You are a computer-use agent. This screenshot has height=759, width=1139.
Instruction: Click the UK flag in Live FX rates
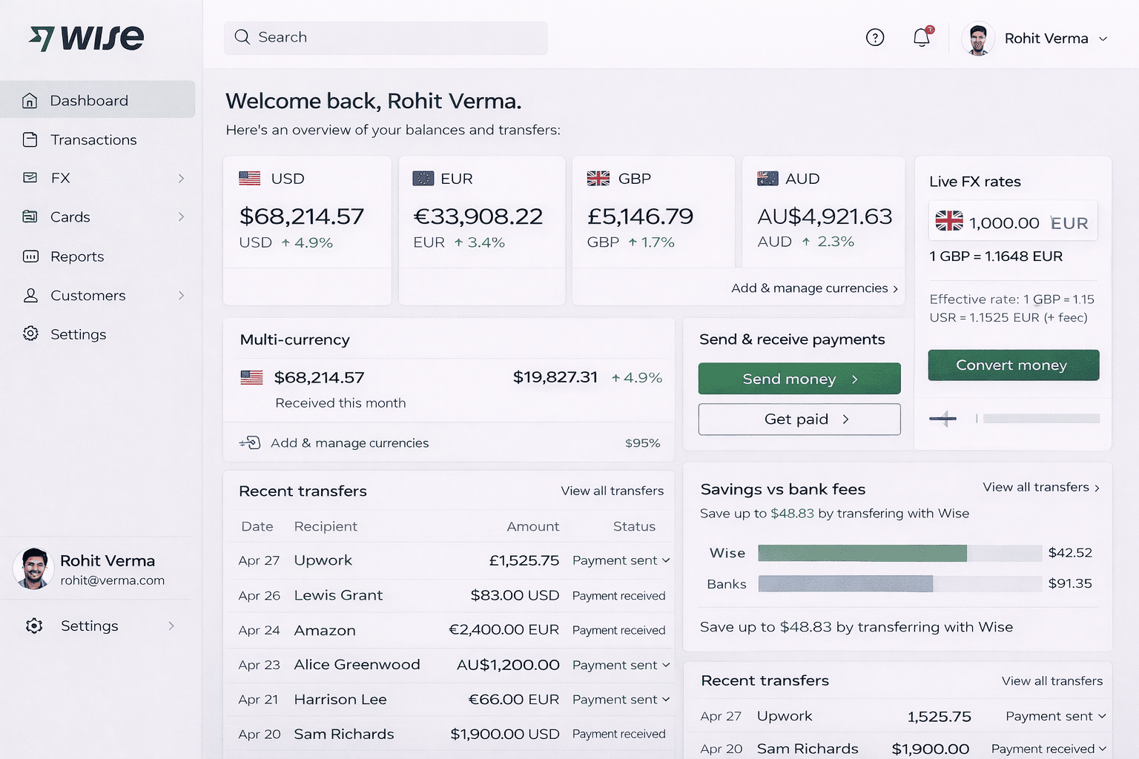click(x=948, y=222)
